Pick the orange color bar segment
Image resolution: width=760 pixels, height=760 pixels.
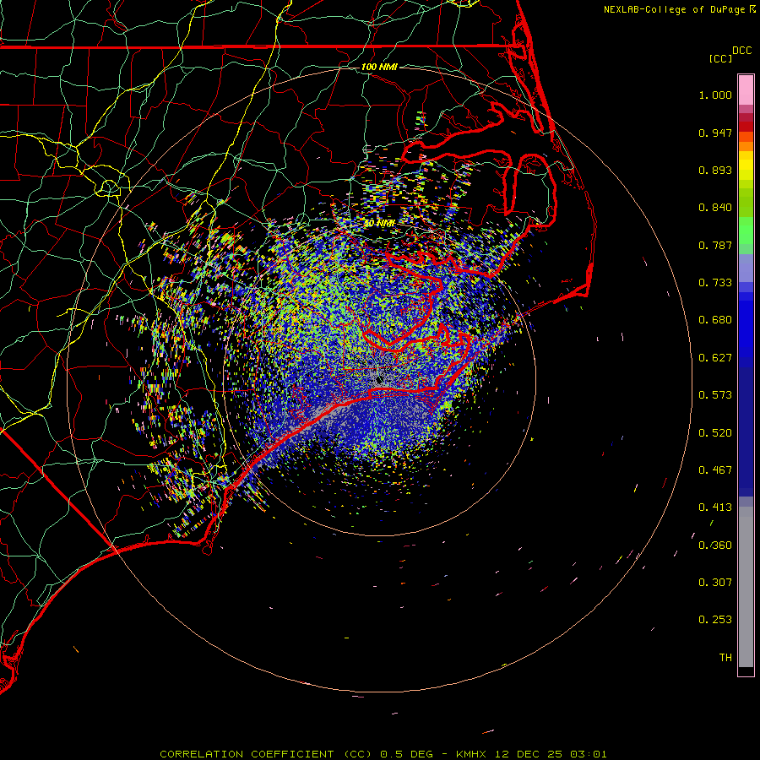[x=746, y=146]
